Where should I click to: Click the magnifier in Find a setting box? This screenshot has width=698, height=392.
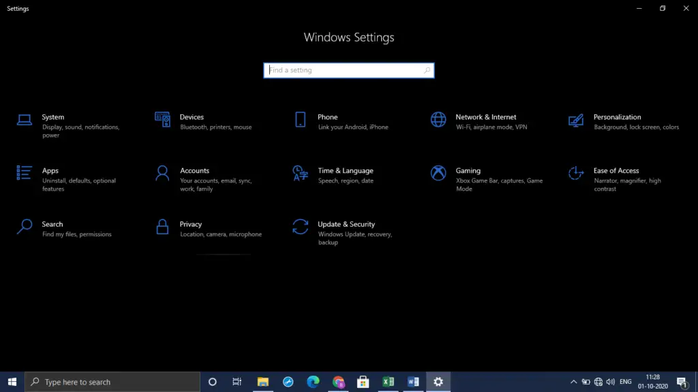(x=427, y=70)
